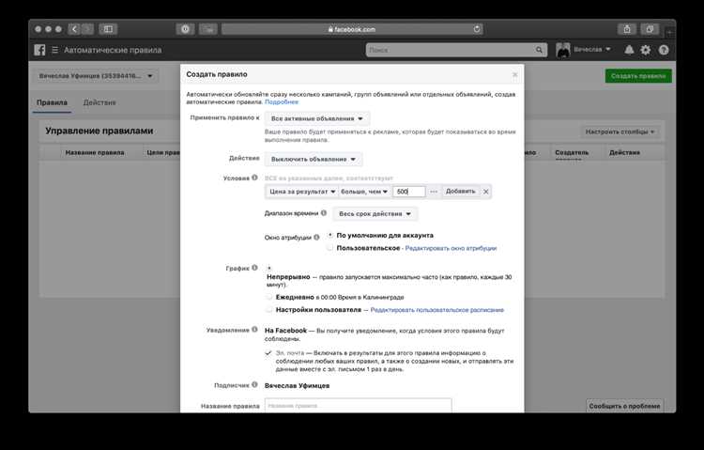Screen dimensions: 704x450
Task: Select the По умолчанию для аккаунта radio
Action: [x=330, y=235]
